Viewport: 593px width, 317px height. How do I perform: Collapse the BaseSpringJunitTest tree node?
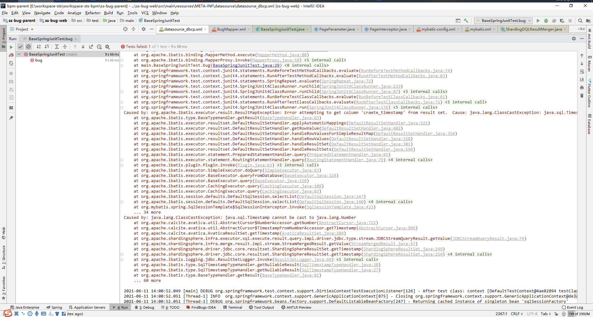point(19,54)
